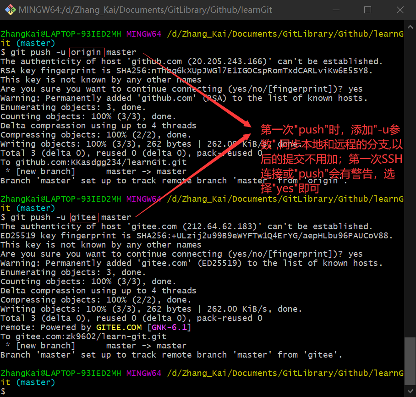The height and width of the screenshot is (397, 416).
Task: Click 'To gitee.com:zk9602/learn-git.git' line
Action: coord(83,336)
